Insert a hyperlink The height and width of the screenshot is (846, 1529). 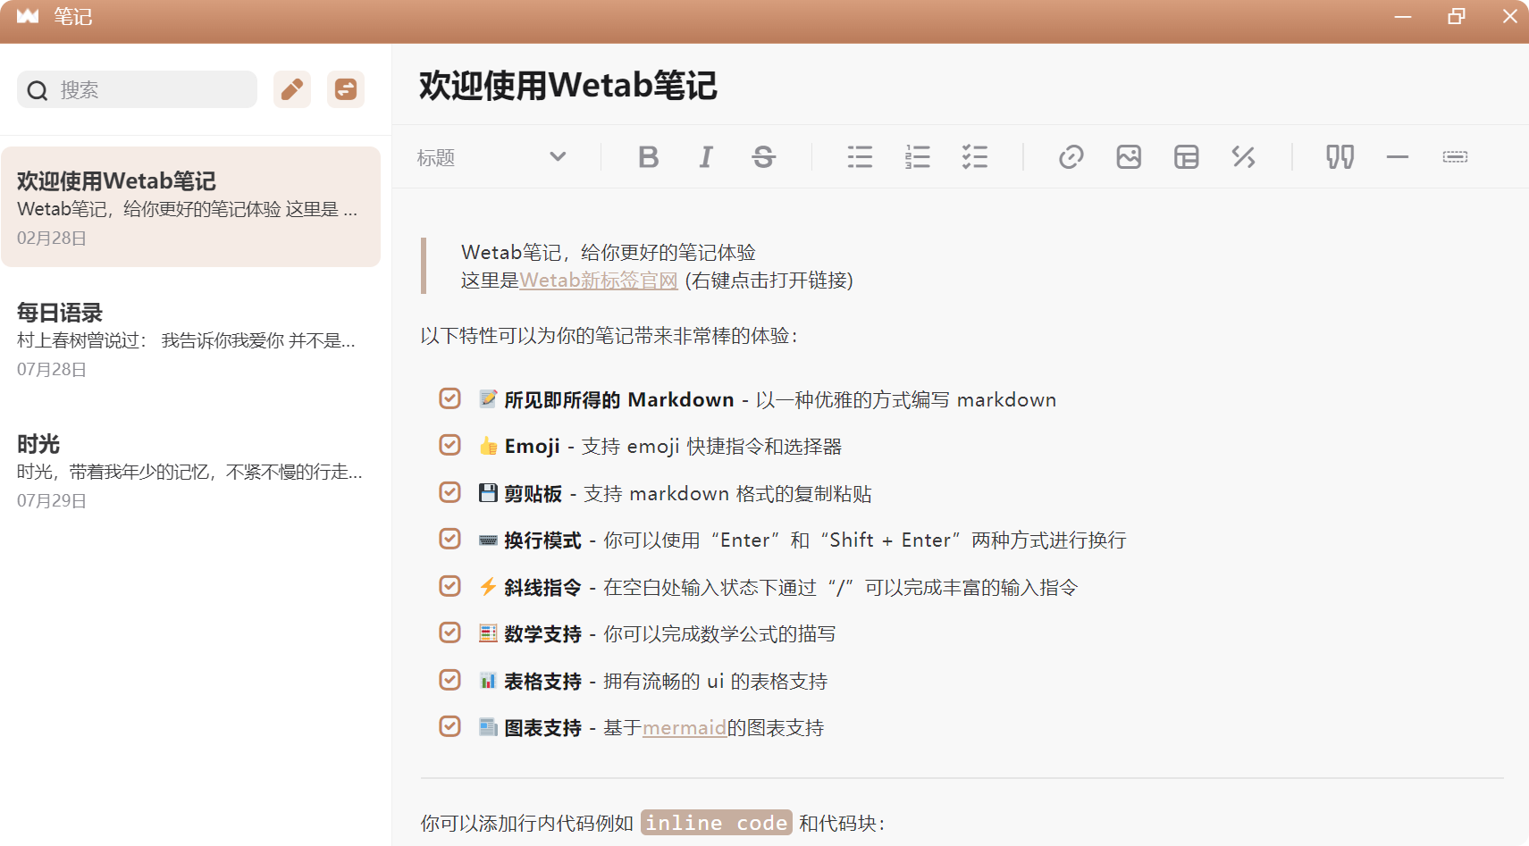coord(1071,157)
